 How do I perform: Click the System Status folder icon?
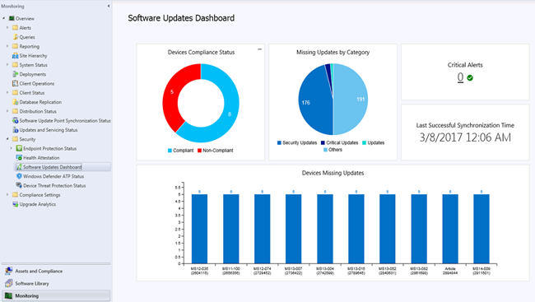tap(15, 65)
